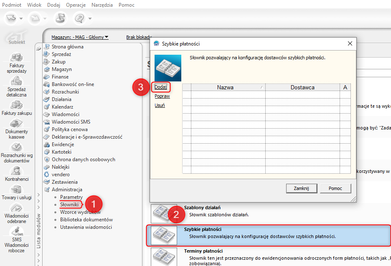This screenshot has width=391, height=266.
Task: Click the Szybkie płatności dictionary icon in list
Action: pos(164,236)
